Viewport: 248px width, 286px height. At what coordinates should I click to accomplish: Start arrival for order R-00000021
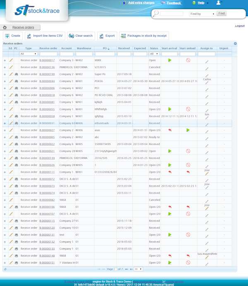coord(170,151)
